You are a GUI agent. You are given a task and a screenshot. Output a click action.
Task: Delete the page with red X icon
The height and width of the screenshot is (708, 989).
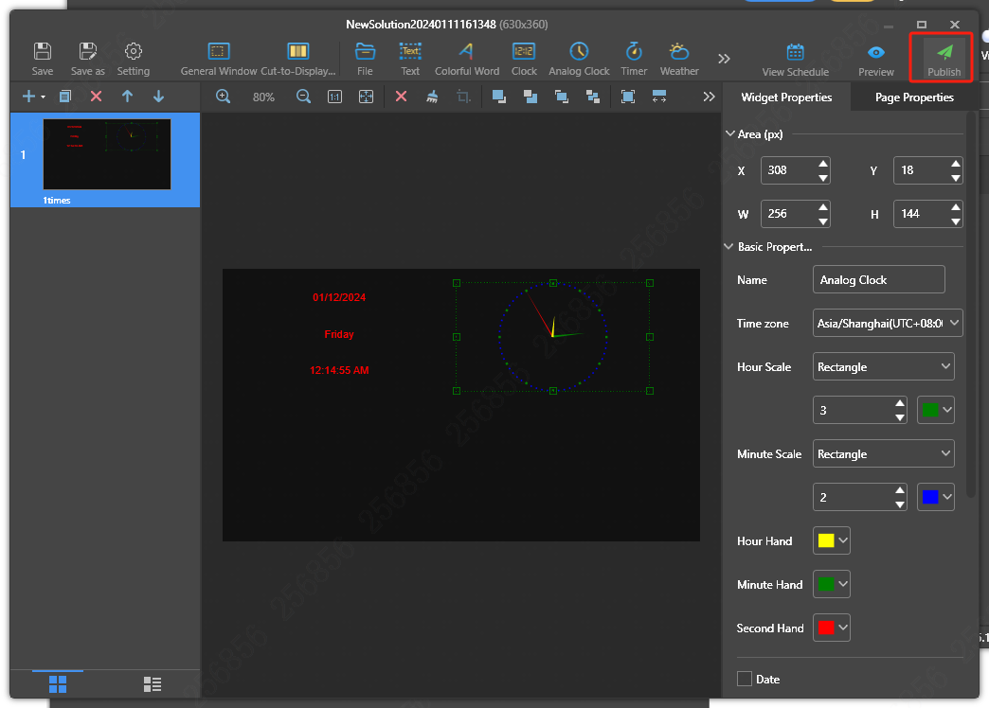(96, 97)
